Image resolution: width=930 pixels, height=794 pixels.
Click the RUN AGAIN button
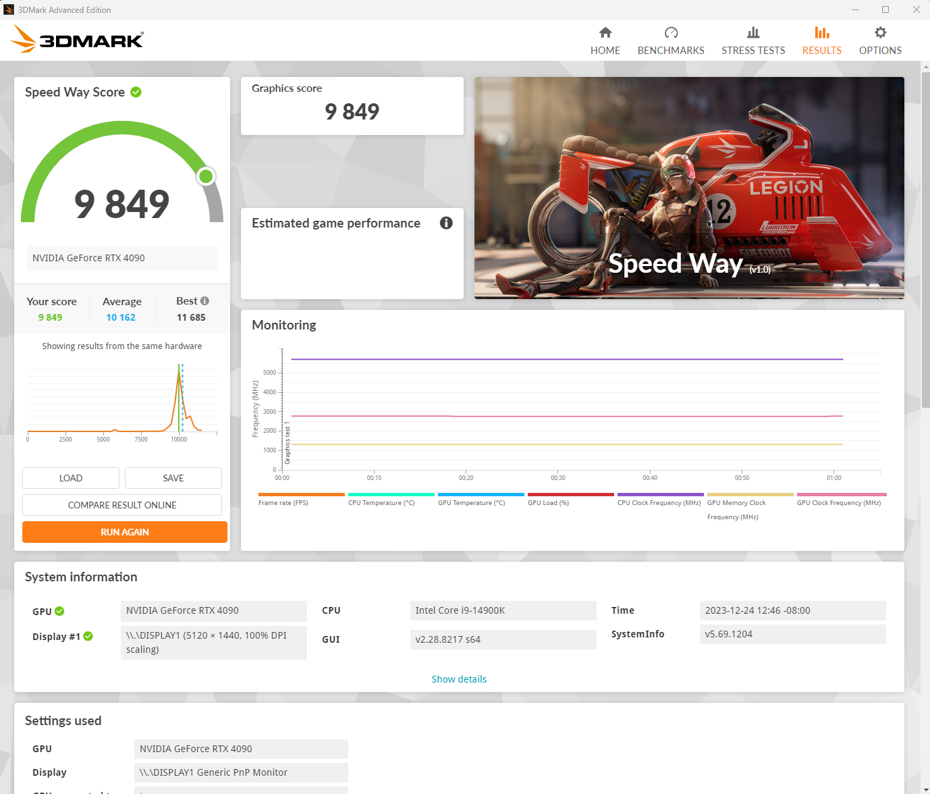point(125,532)
